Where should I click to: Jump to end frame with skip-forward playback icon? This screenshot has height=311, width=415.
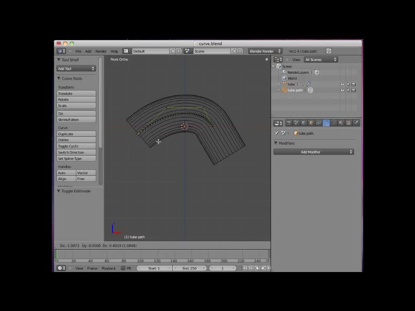click(269, 268)
